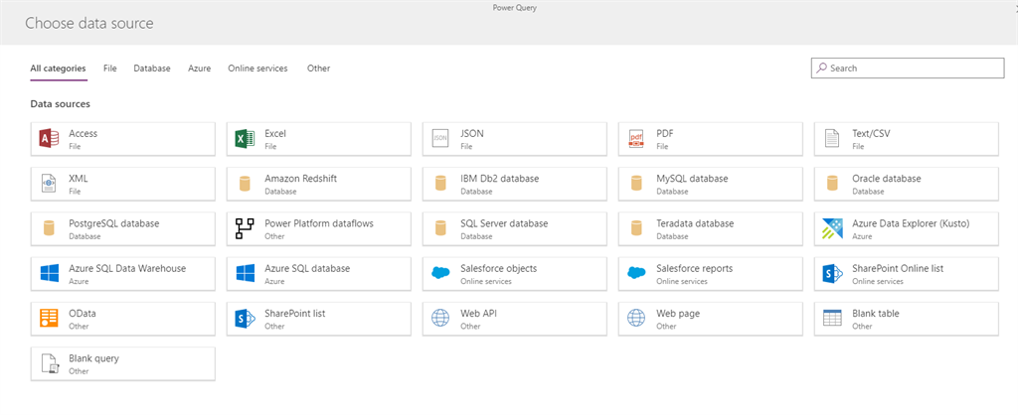The height and width of the screenshot is (415, 1018).
Task: Click the 'Access' connector name
Action: click(84, 134)
